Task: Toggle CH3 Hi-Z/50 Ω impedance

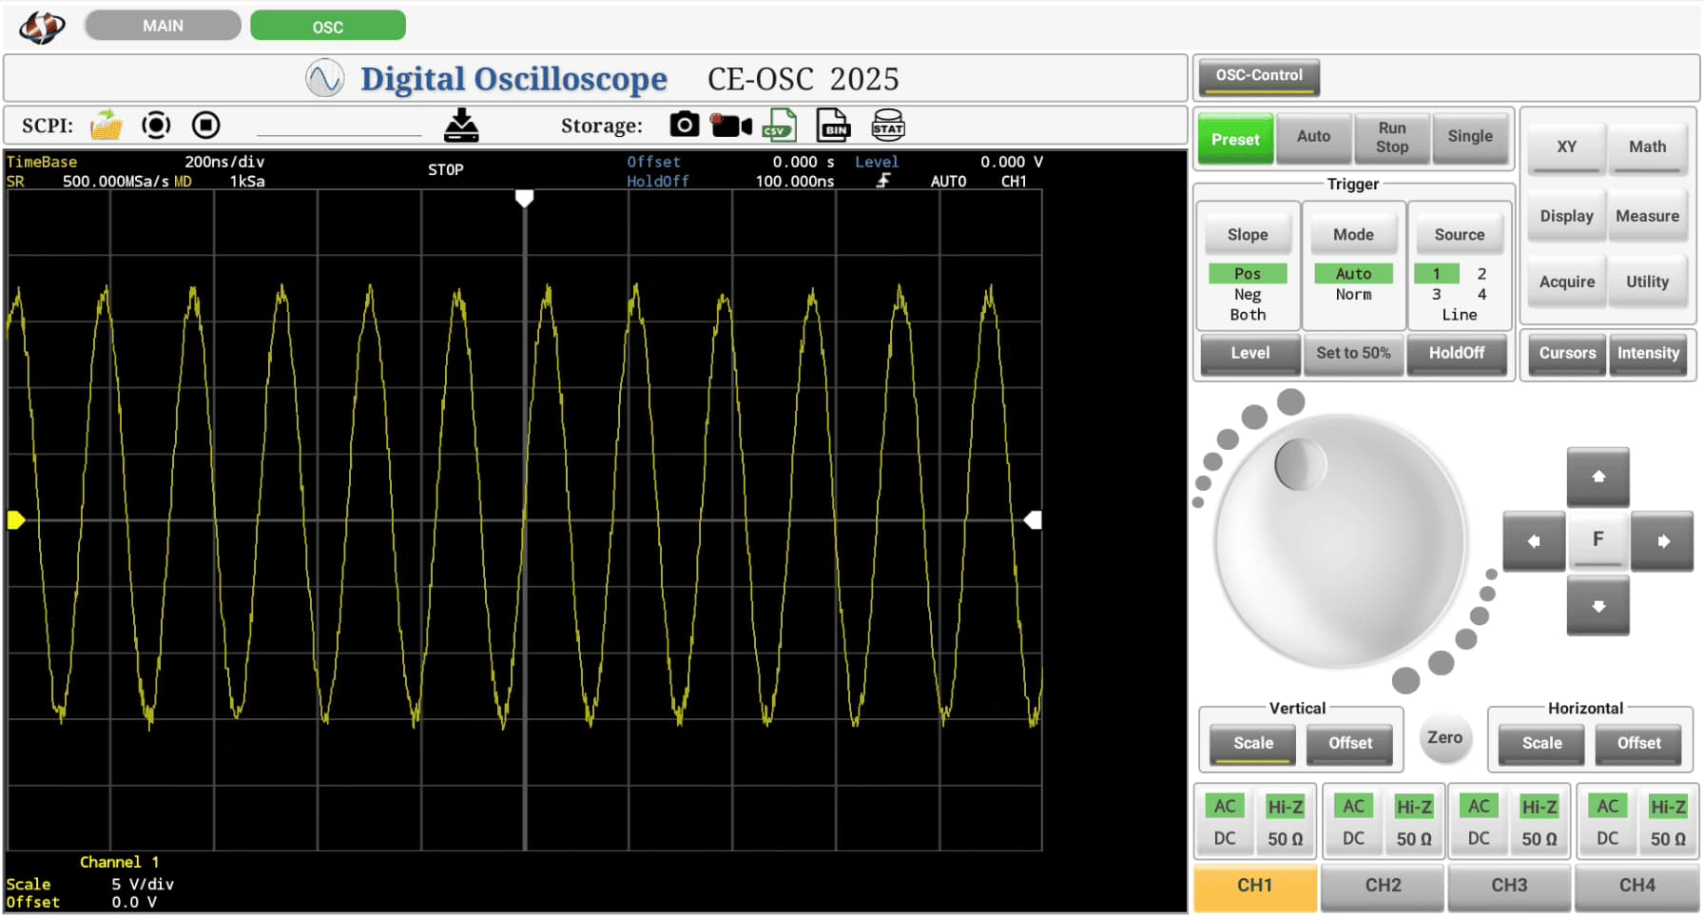Action: pyautogui.click(x=1539, y=823)
